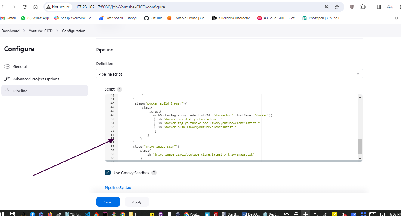Save the pipeline configuration
401x216 pixels.
[x=108, y=202]
